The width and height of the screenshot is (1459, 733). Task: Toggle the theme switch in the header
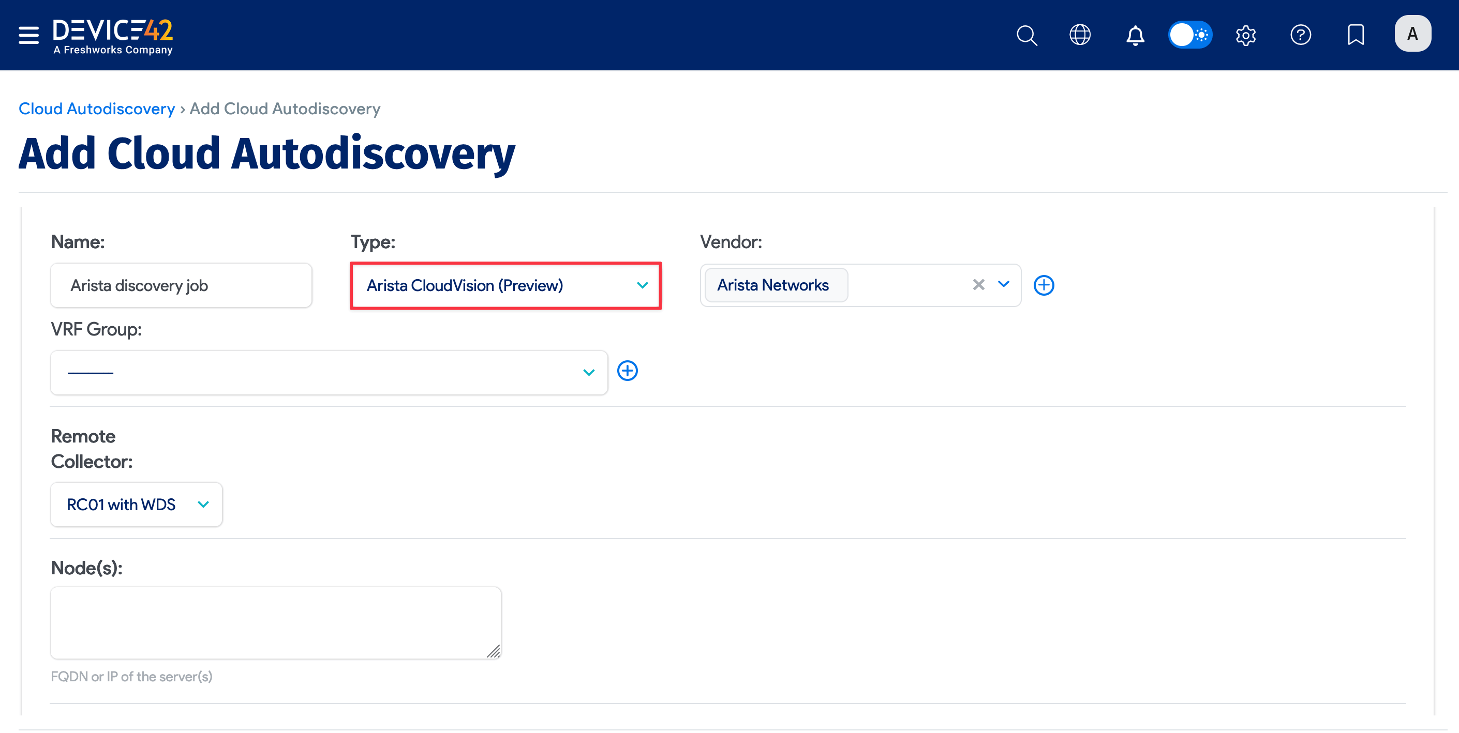pos(1190,35)
